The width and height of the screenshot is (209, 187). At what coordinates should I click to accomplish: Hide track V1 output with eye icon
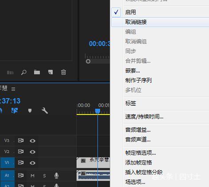point(32,163)
